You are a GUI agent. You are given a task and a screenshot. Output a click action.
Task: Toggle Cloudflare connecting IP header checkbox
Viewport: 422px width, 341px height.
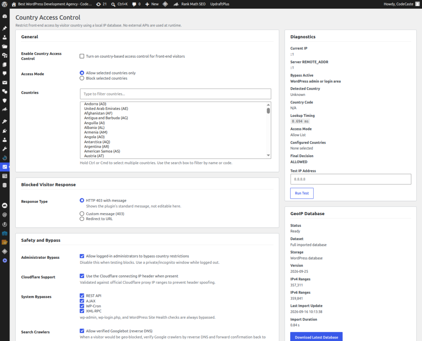coord(82,276)
